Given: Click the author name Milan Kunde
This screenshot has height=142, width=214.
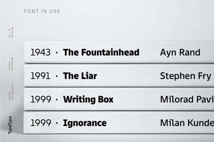Looking at the screenshot, I should pos(187,123).
